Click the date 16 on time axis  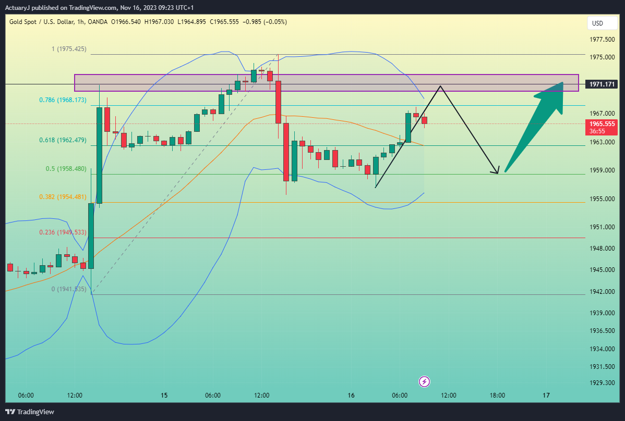(351, 395)
